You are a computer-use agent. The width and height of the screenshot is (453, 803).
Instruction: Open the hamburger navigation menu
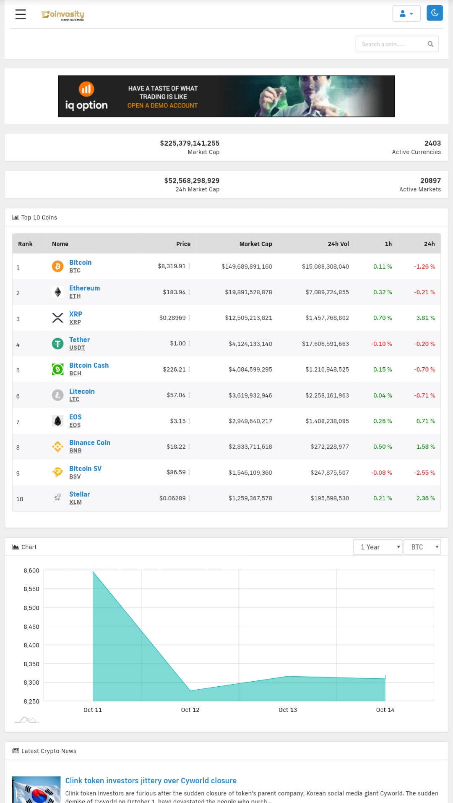21,14
